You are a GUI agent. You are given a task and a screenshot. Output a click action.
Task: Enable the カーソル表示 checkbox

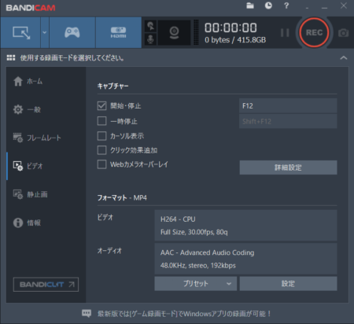[x=101, y=136]
